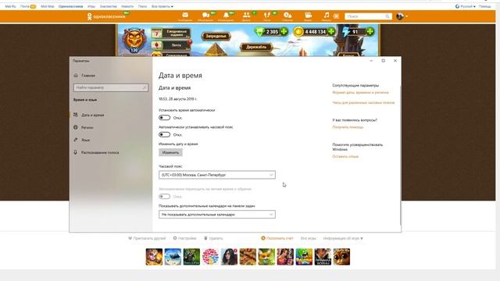This screenshot has width=500, height=281.
Task: Click the Найти параметр search field
Action: tap(111, 87)
